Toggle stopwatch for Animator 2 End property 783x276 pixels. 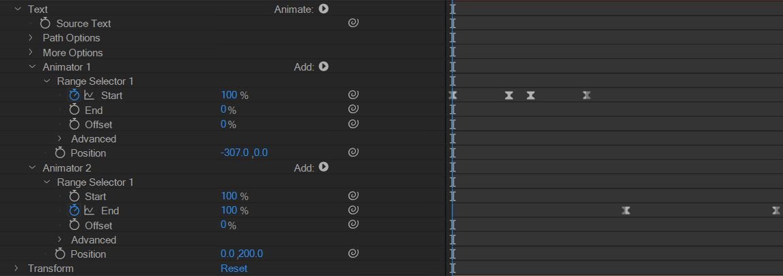pos(75,210)
